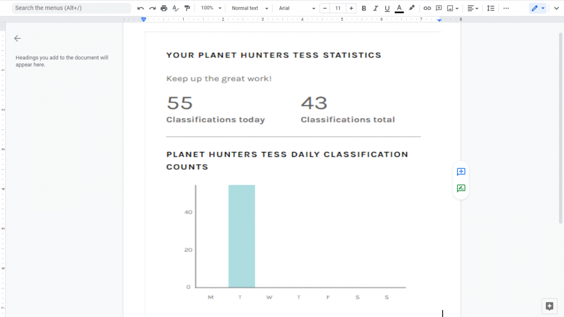Screen dimensions: 564x317
Task: Suggest edits using the green margin icon
Action: coord(461,188)
